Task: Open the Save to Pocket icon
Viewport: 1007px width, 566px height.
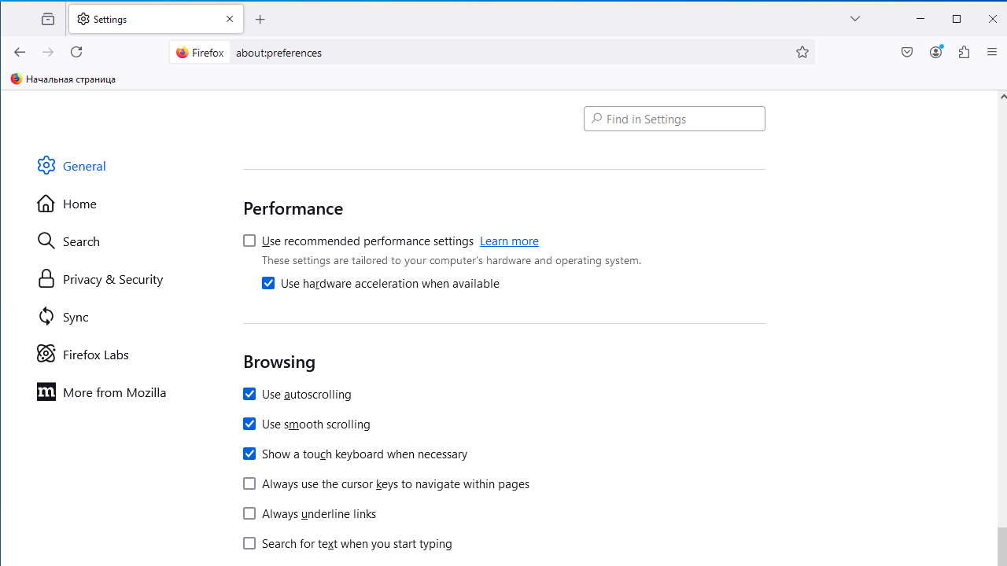Action: coord(907,52)
